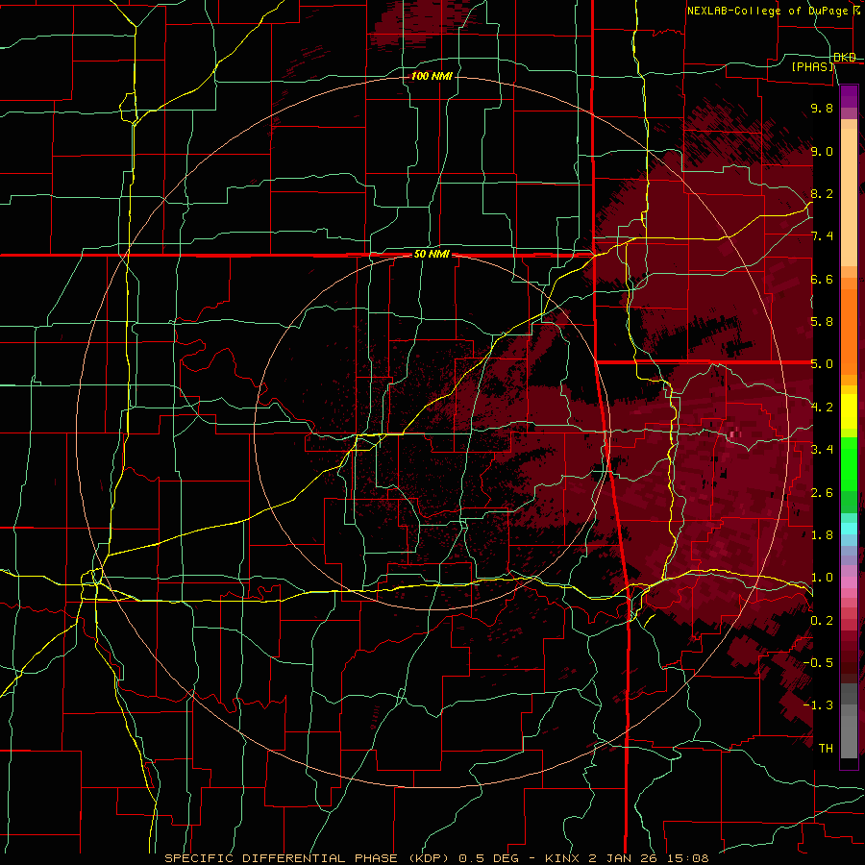Click the 7.4 legend value
The height and width of the screenshot is (865, 865).
[x=822, y=236]
